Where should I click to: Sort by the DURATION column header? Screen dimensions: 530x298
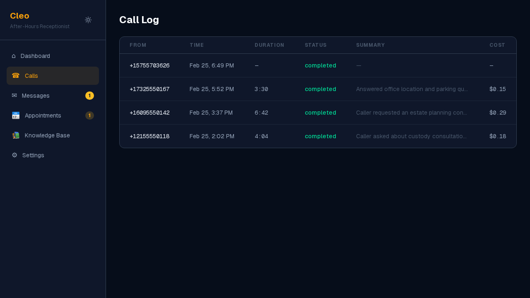click(x=269, y=45)
